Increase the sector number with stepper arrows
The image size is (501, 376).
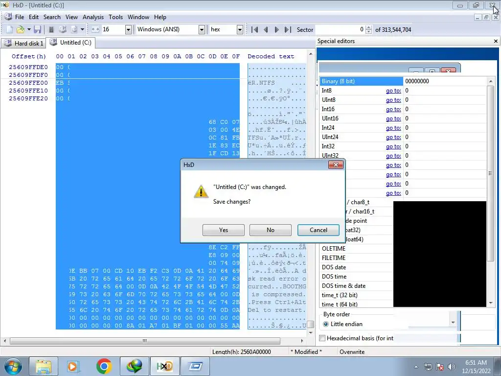click(x=368, y=27)
